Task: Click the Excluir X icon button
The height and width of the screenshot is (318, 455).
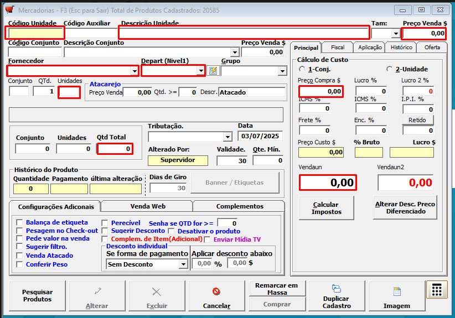Action: (157, 291)
